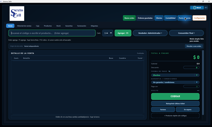Open the Contabilidad section
The height and width of the screenshot is (127, 212).
coord(170,18)
